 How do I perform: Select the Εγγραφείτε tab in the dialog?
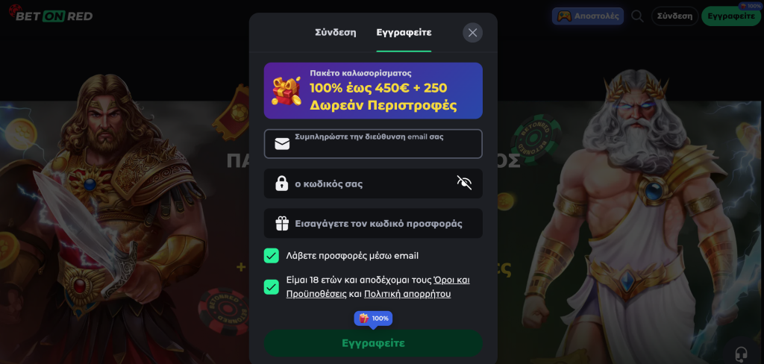(404, 33)
